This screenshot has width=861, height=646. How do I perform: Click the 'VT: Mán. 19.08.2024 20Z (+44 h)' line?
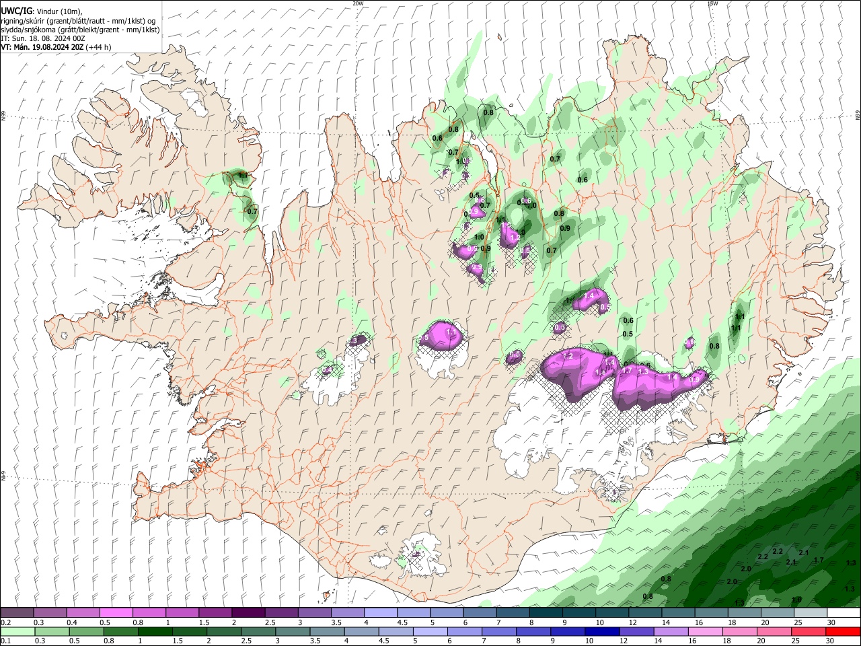click(56, 47)
